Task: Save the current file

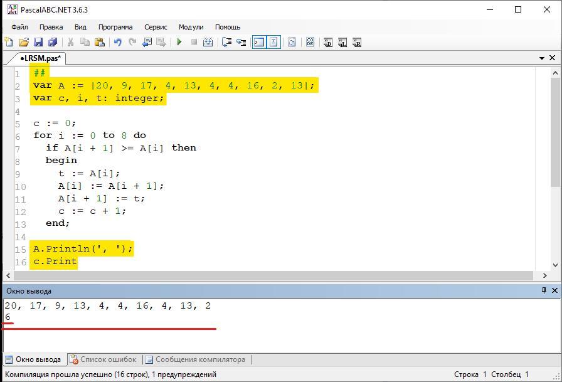Action: 38,42
